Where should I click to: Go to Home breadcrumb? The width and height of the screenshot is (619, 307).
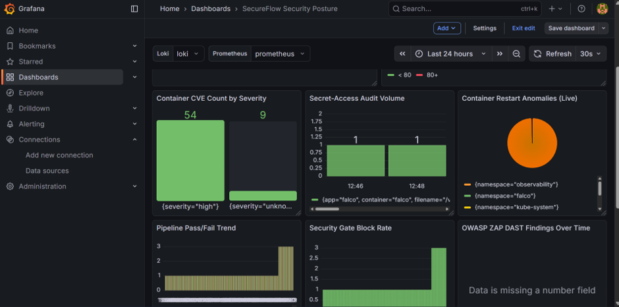click(169, 9)
